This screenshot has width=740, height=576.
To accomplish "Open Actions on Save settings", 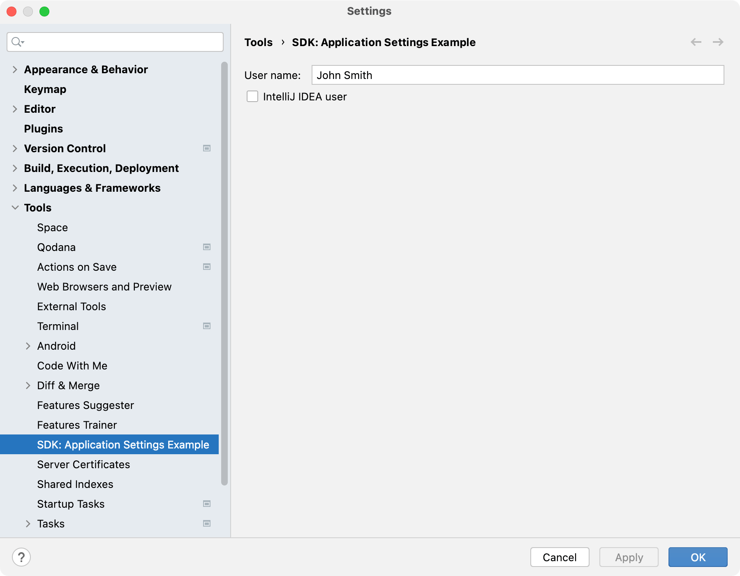I will (77, 267).
